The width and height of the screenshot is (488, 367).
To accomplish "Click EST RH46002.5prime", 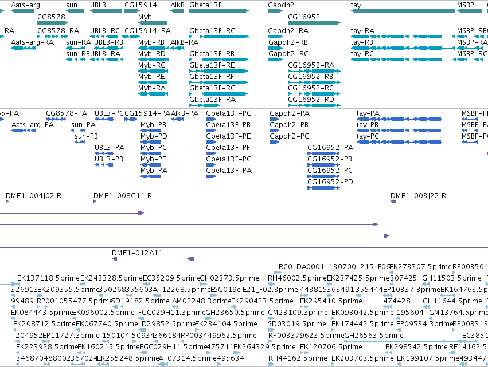I will [x=297, y=278].
